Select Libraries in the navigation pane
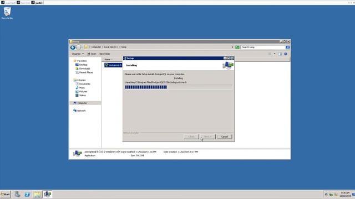The height and width of the screenshot is (199, 355). (x=79, y=80)
